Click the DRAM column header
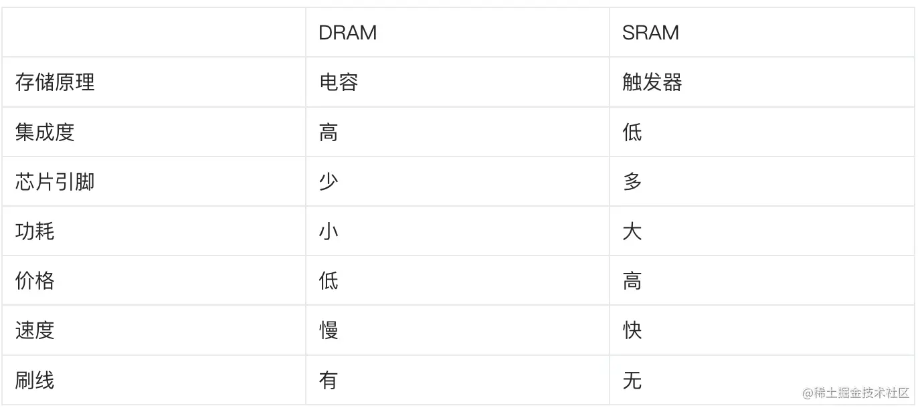The height and width of the screenshot is (412, 922). click(347, 33)
